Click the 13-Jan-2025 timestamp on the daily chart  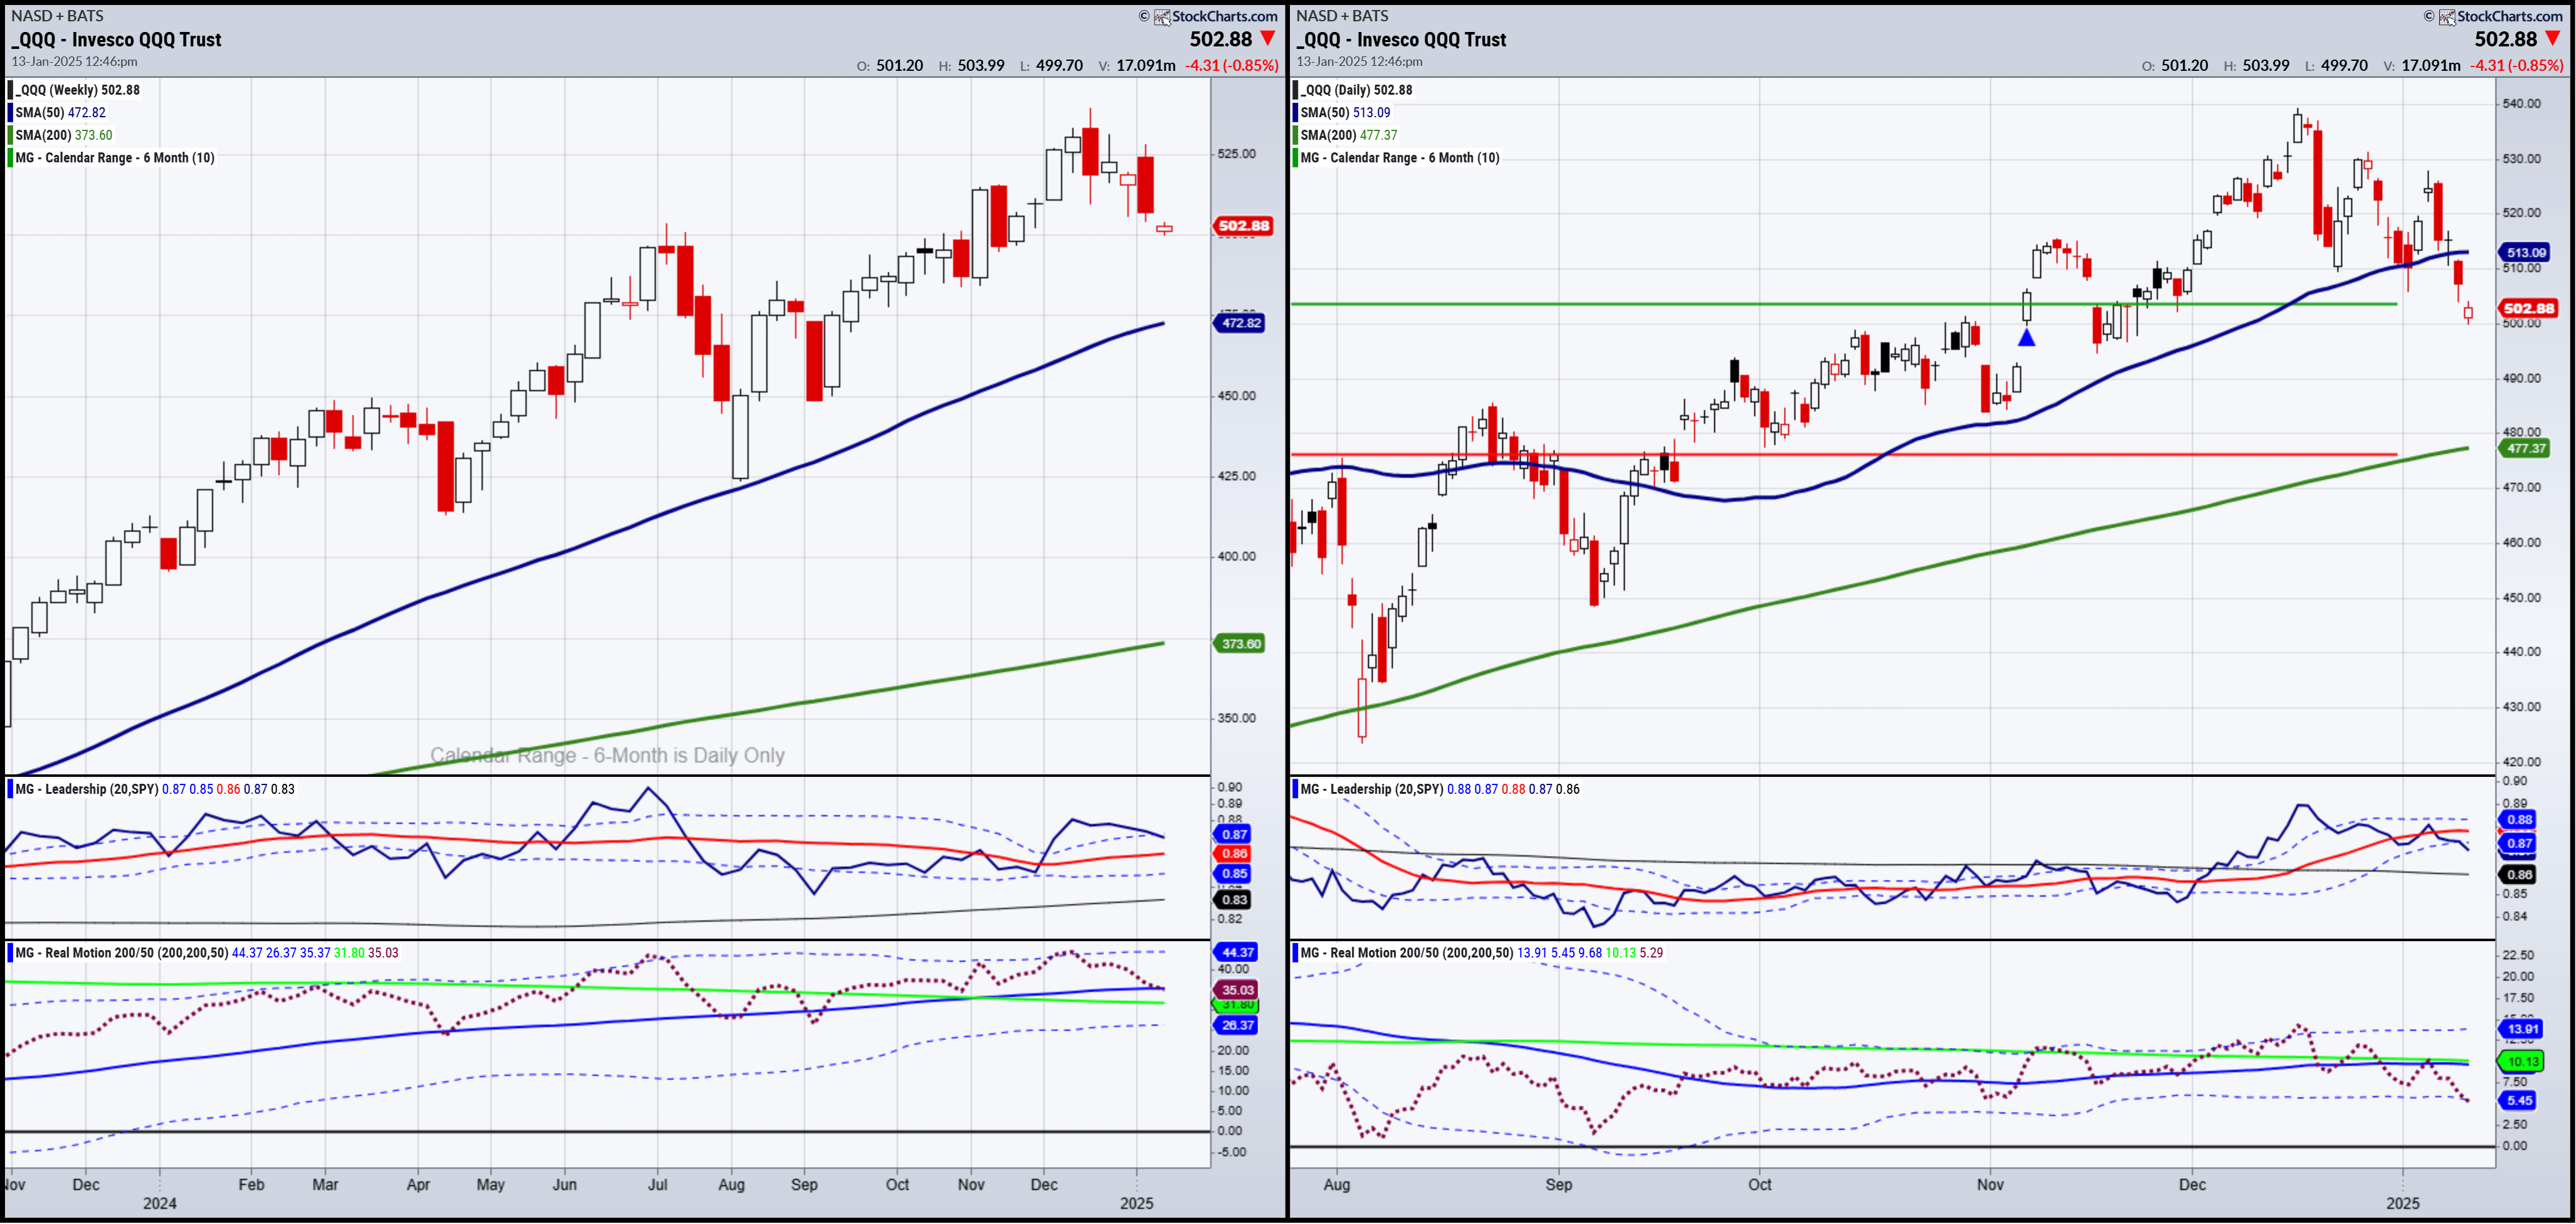point(1360,62)
